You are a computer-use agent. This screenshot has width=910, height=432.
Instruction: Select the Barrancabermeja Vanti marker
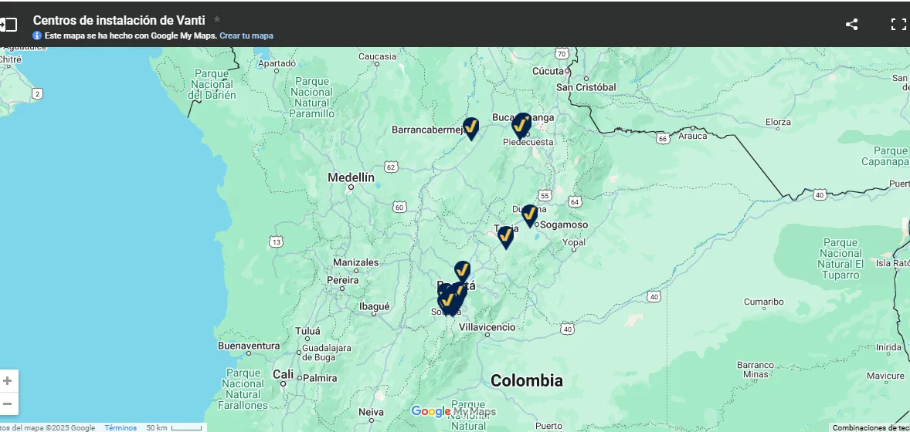470,128
